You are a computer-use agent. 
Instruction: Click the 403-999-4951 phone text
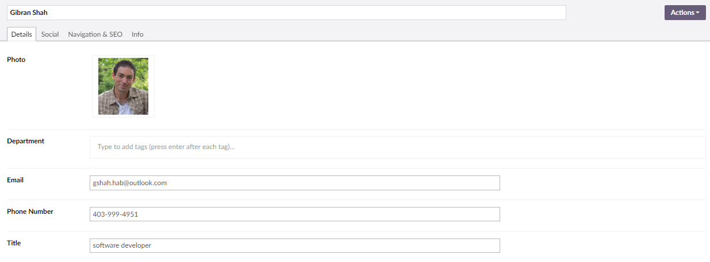tap(116, 214)
